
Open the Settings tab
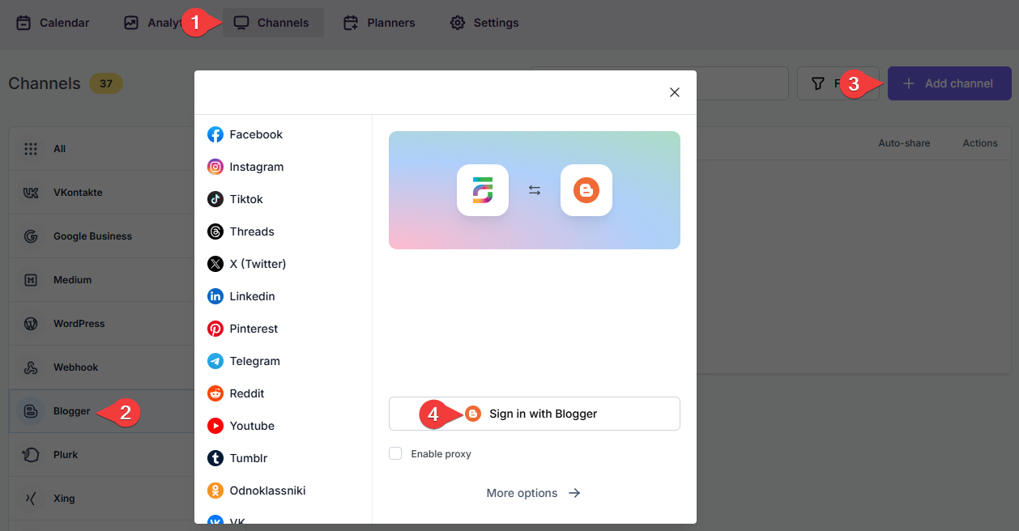coord(484,23)
